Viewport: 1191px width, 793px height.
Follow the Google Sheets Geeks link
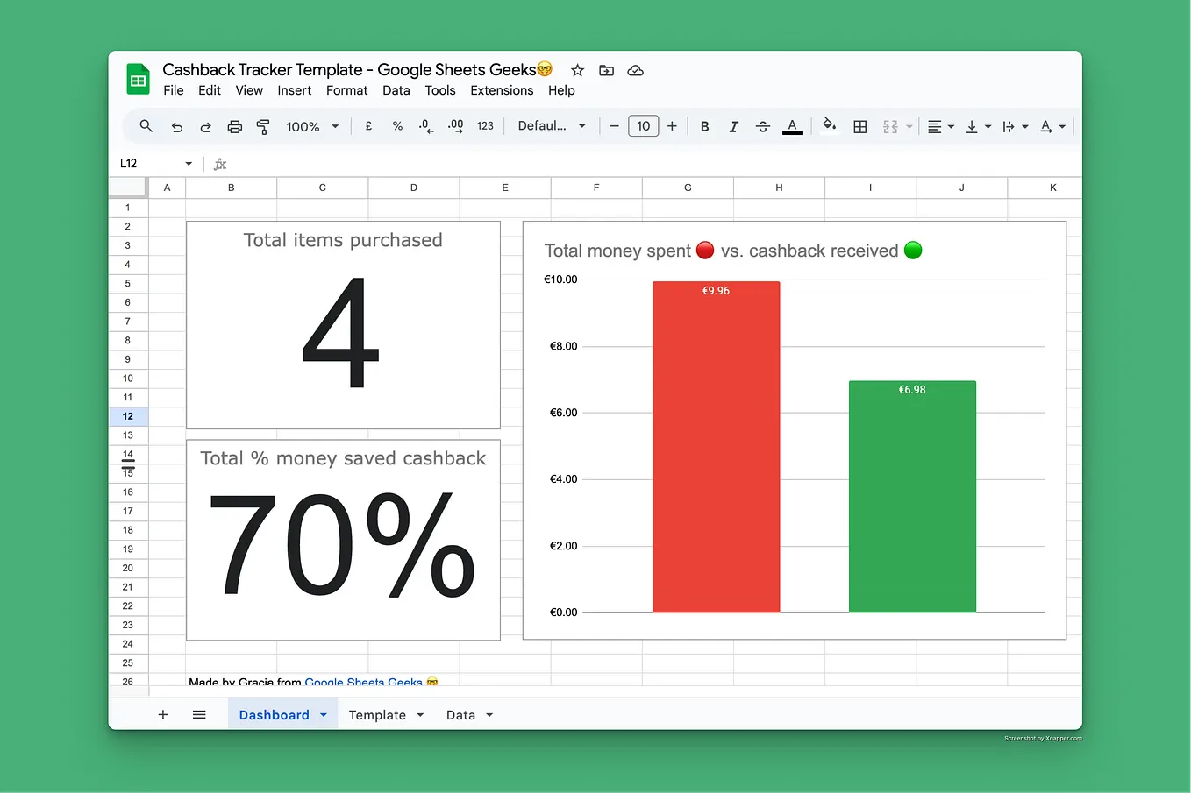coord(362,683)
